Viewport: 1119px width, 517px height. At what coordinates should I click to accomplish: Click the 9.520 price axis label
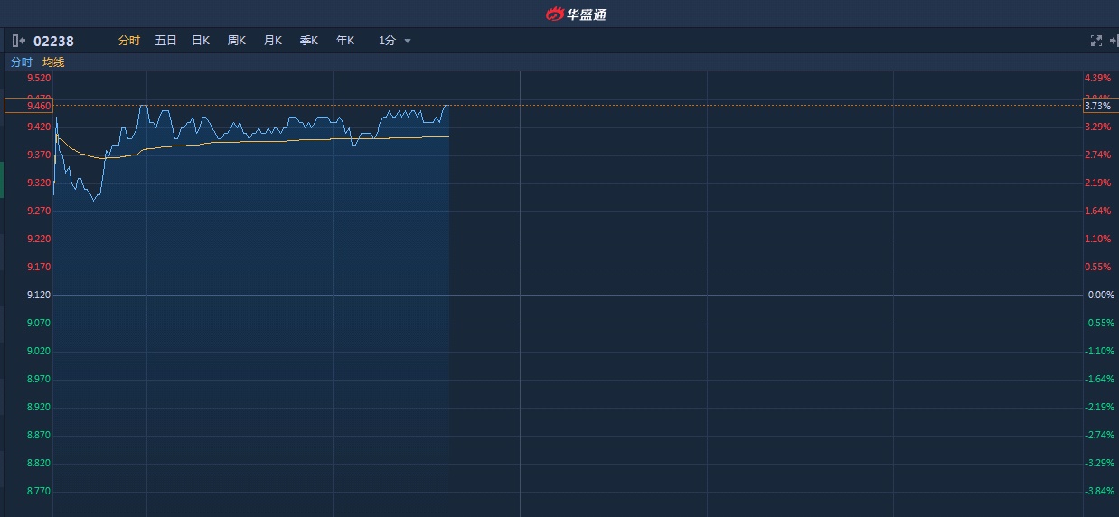tap(39, 79)
